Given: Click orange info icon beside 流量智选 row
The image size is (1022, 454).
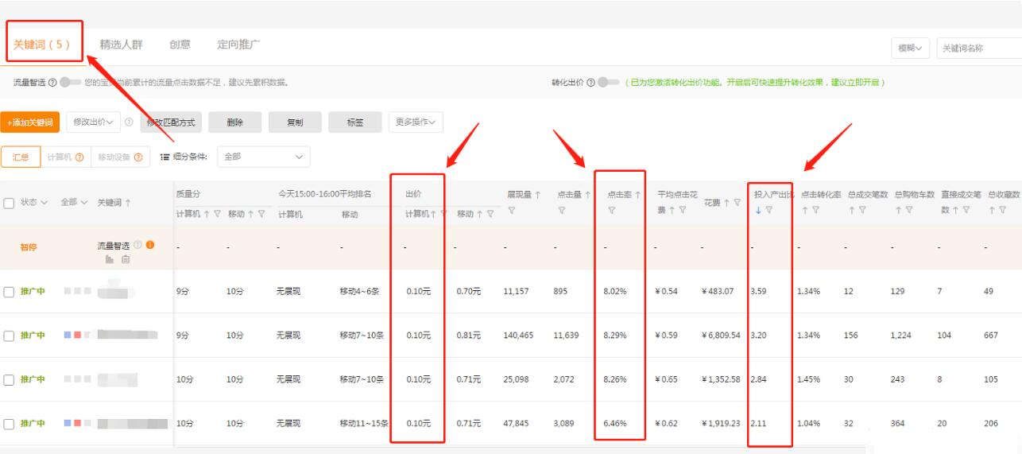Looking at the screenshot, I should (x=149, y=243).
